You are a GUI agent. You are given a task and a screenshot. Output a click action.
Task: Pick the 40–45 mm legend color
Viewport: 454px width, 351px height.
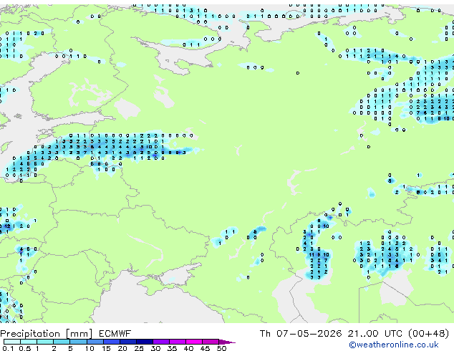click(194, 342)
